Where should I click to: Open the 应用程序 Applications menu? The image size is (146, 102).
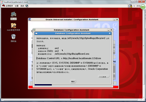(x=9, y=6)
